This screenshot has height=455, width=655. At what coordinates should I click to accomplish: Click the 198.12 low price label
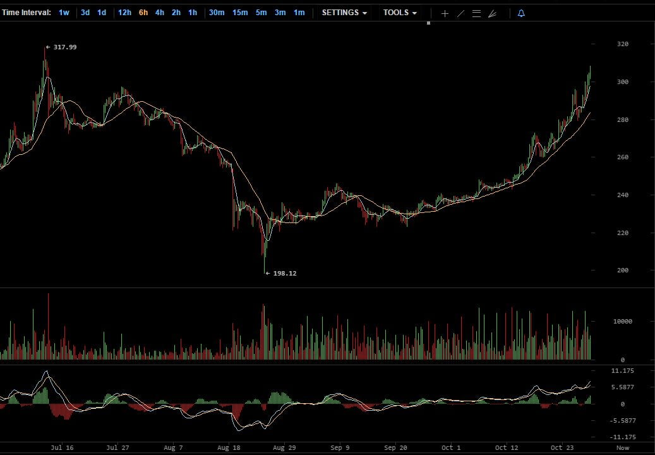pos(284,274)
